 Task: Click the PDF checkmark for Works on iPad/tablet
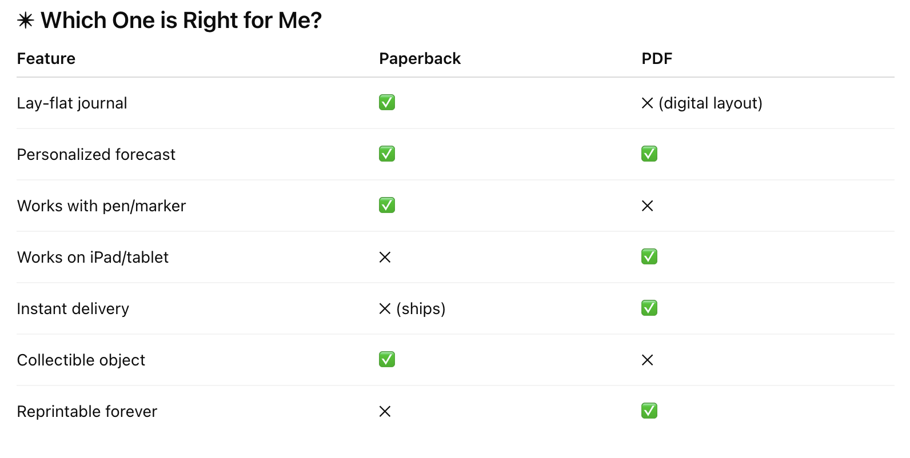coord(649,257)
